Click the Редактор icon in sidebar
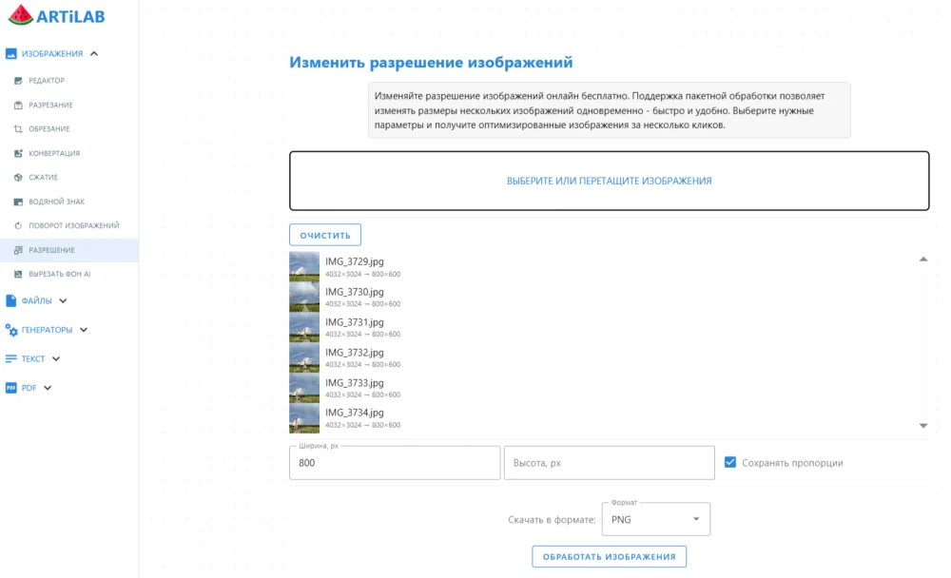The height and width of the screenshot is (578, 951). point(18,81)
